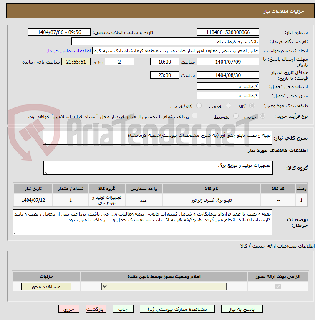The width and height of the screenshot is (315, 320).
Task: Click the response deadline date 1404/07/09
Action: (228, 62)
